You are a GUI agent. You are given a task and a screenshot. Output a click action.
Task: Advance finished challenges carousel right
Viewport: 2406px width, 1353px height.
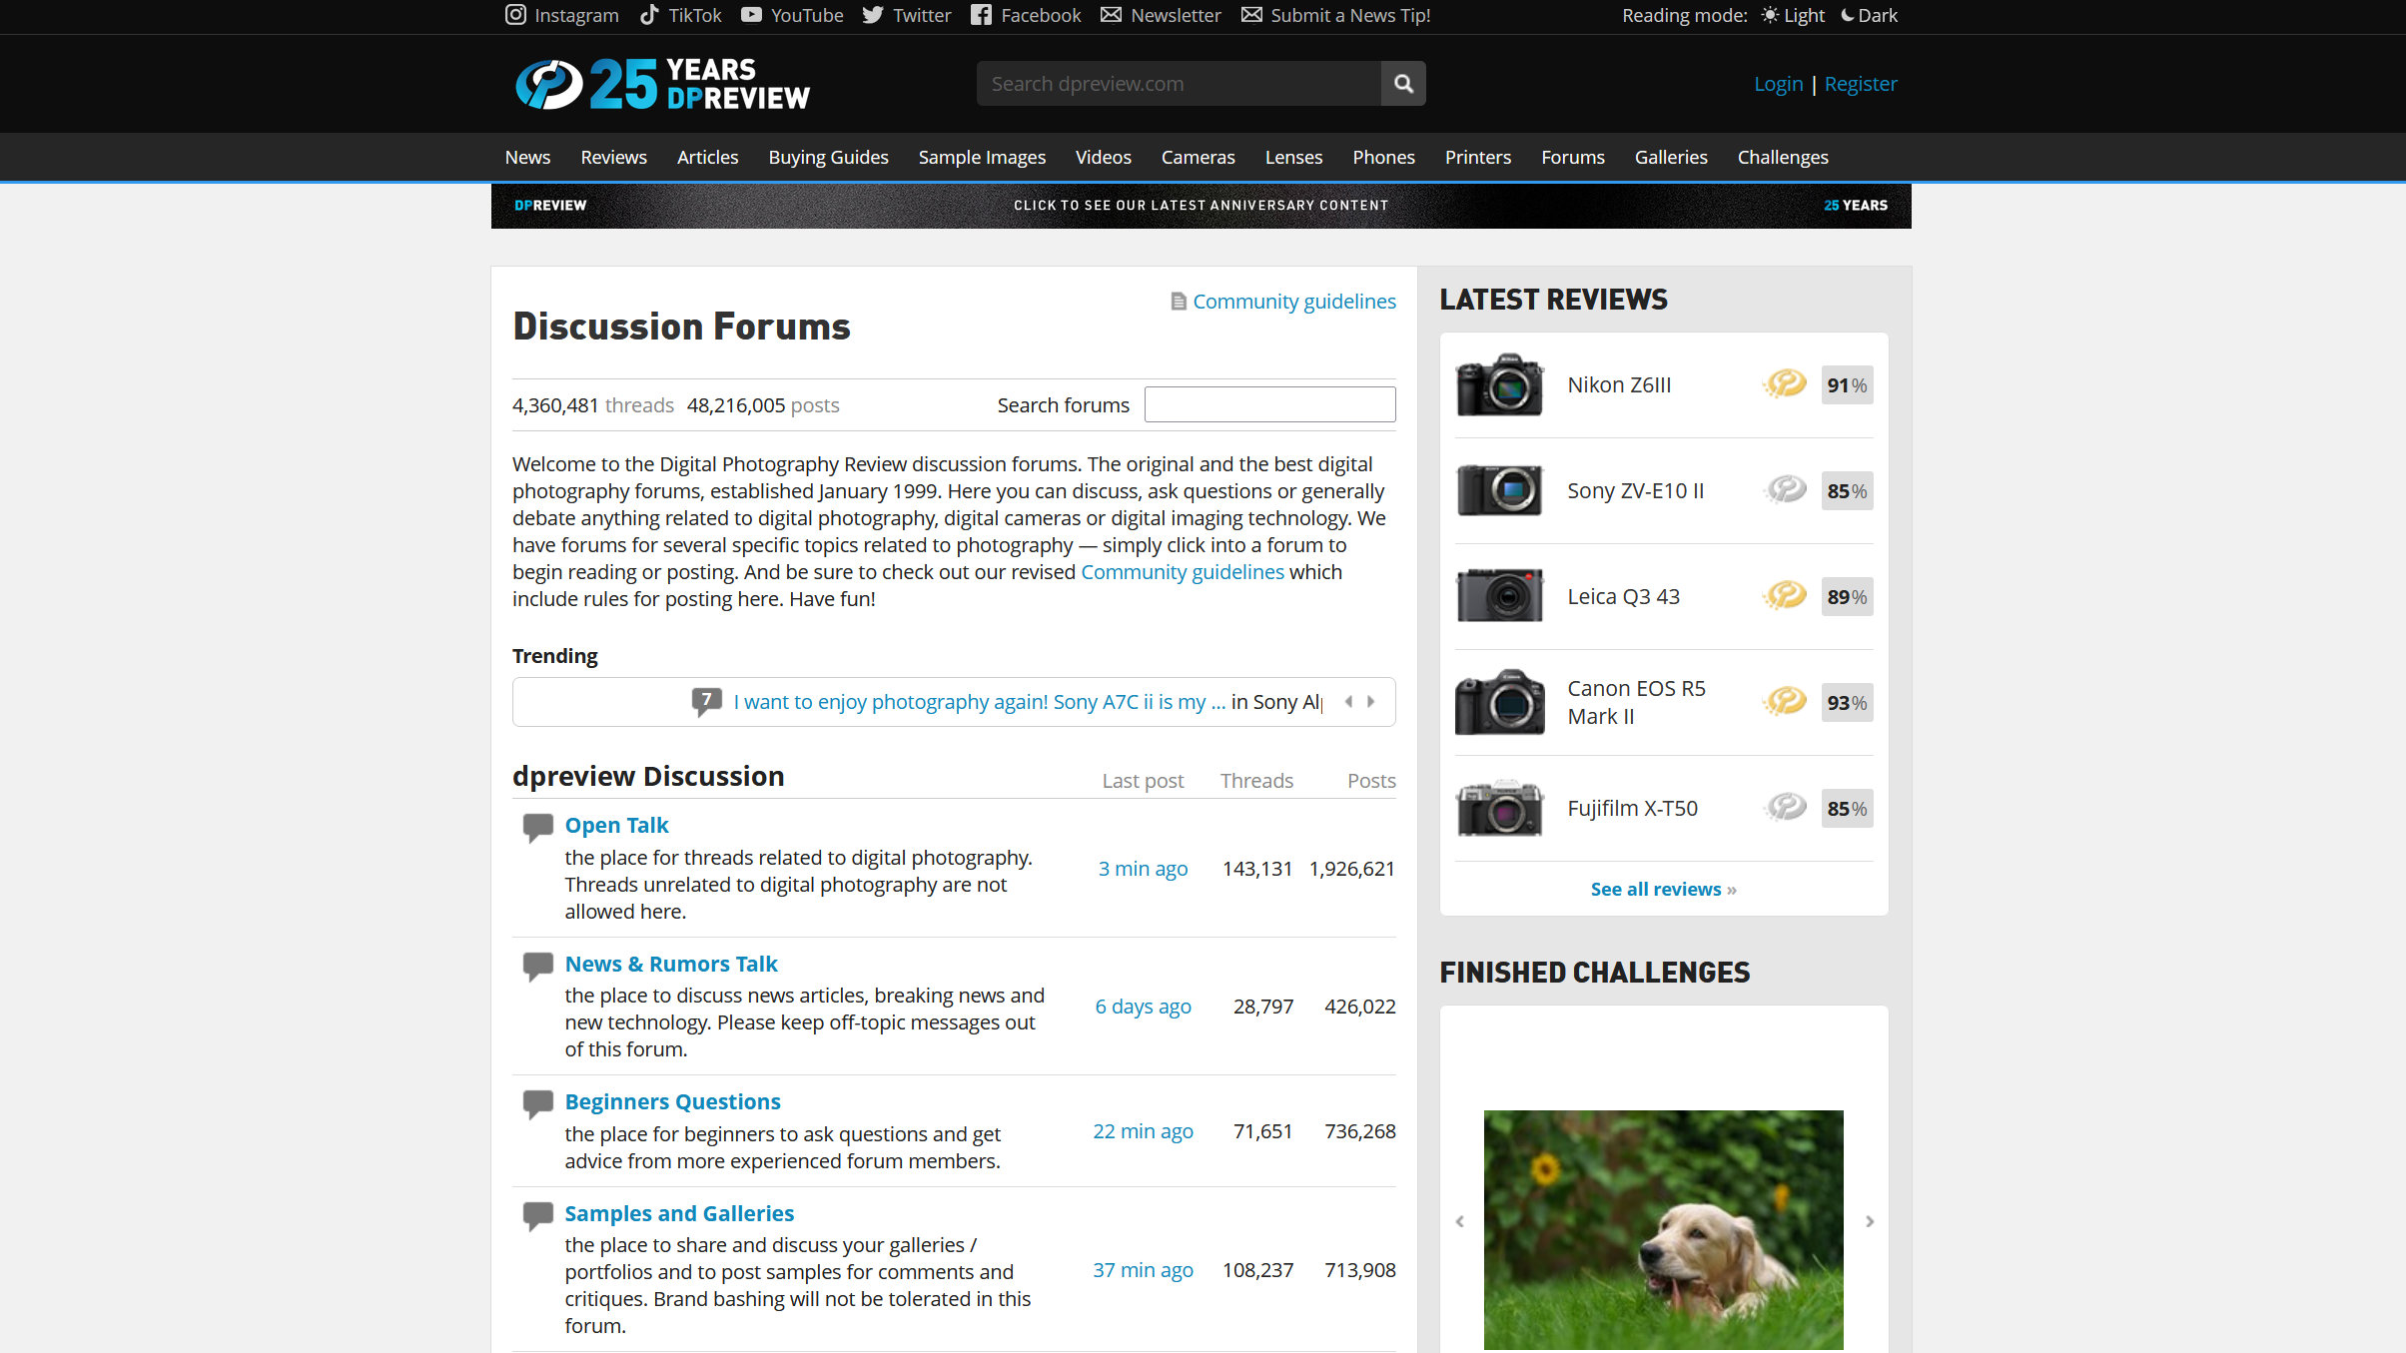click(x=1870, y=1221)
